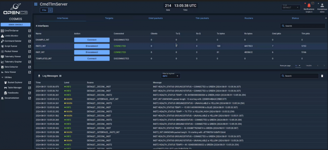
Task: Click the Notifications bell icon
Action: tap(309, 5)
